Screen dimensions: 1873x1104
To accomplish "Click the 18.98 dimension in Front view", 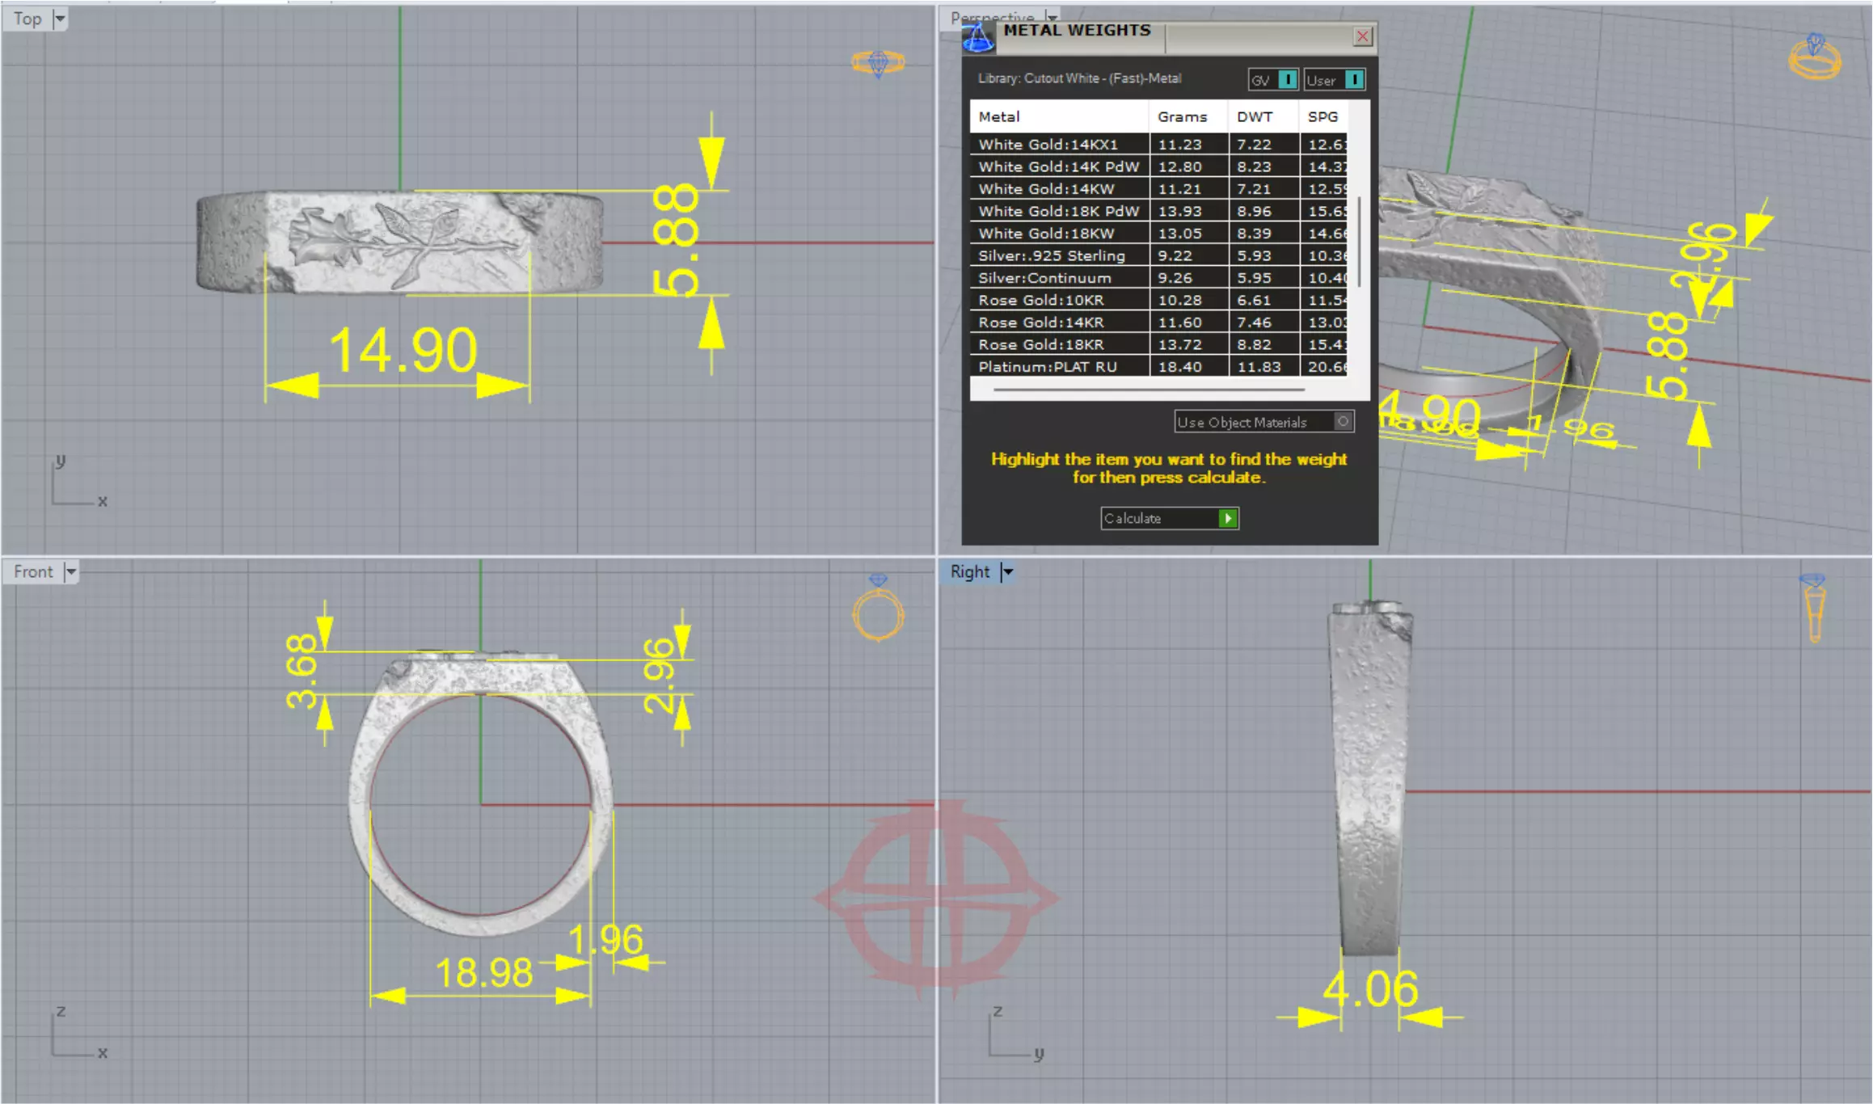I will 483,972.
